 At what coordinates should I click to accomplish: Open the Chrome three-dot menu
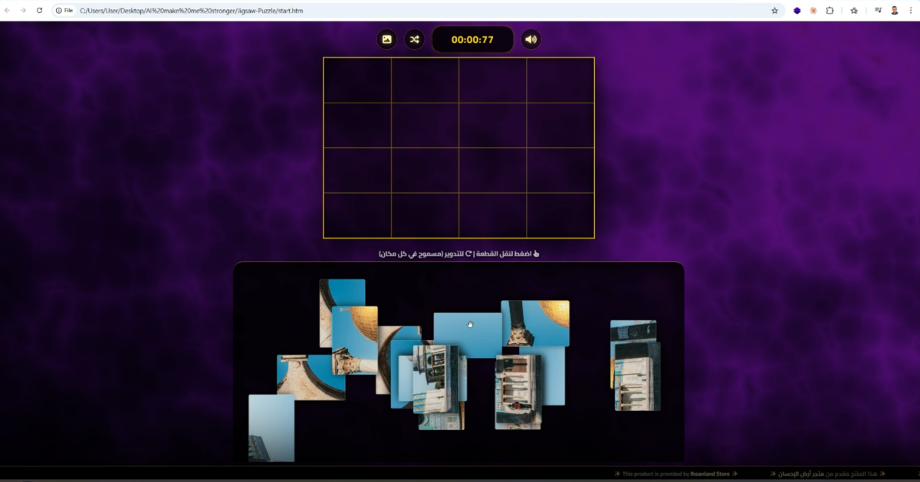[x=911, y=11]
